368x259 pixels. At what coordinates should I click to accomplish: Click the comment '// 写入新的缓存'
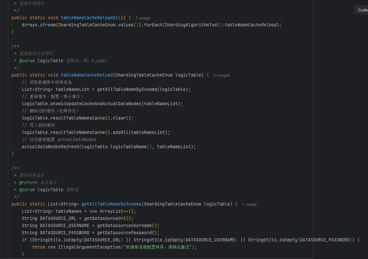[x=38, y=125]
